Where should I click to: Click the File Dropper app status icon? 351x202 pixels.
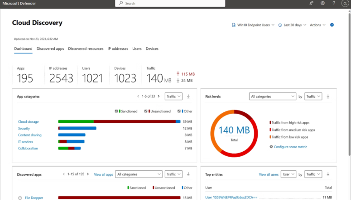pyautogui.click(x=20, y=198)
